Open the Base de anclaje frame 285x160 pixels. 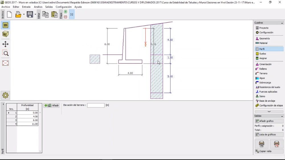269,101
